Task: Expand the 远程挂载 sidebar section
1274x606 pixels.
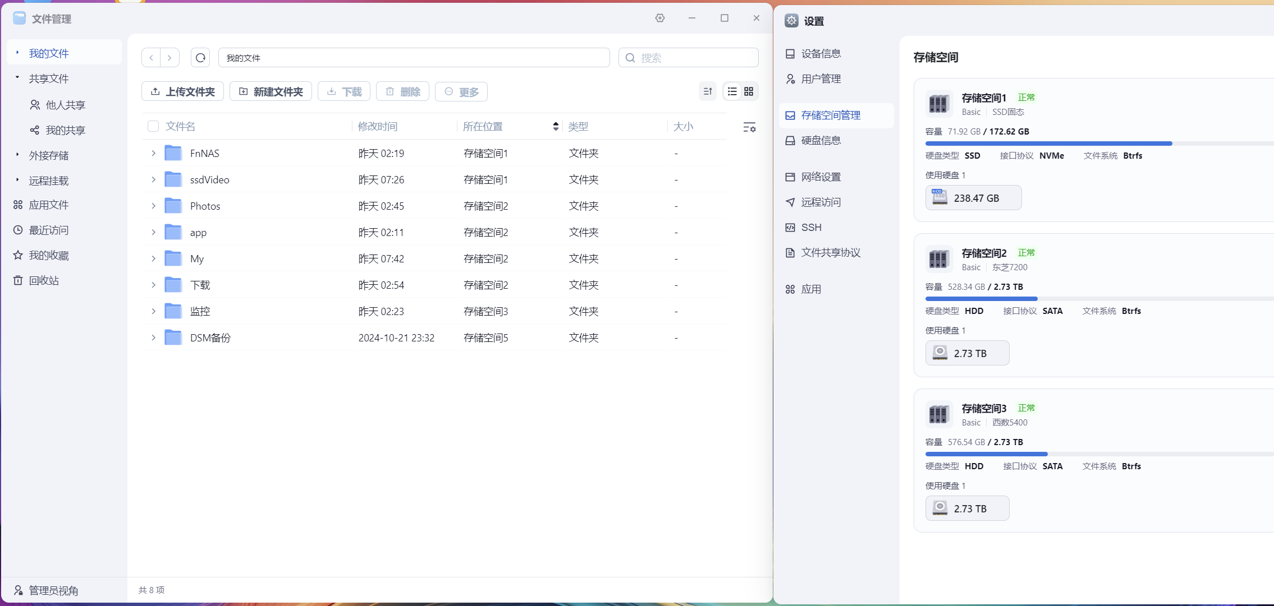Action: 17,180
